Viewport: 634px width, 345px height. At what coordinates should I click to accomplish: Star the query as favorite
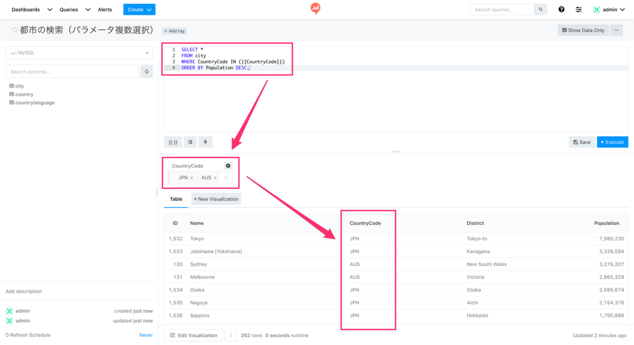[15, 30]
